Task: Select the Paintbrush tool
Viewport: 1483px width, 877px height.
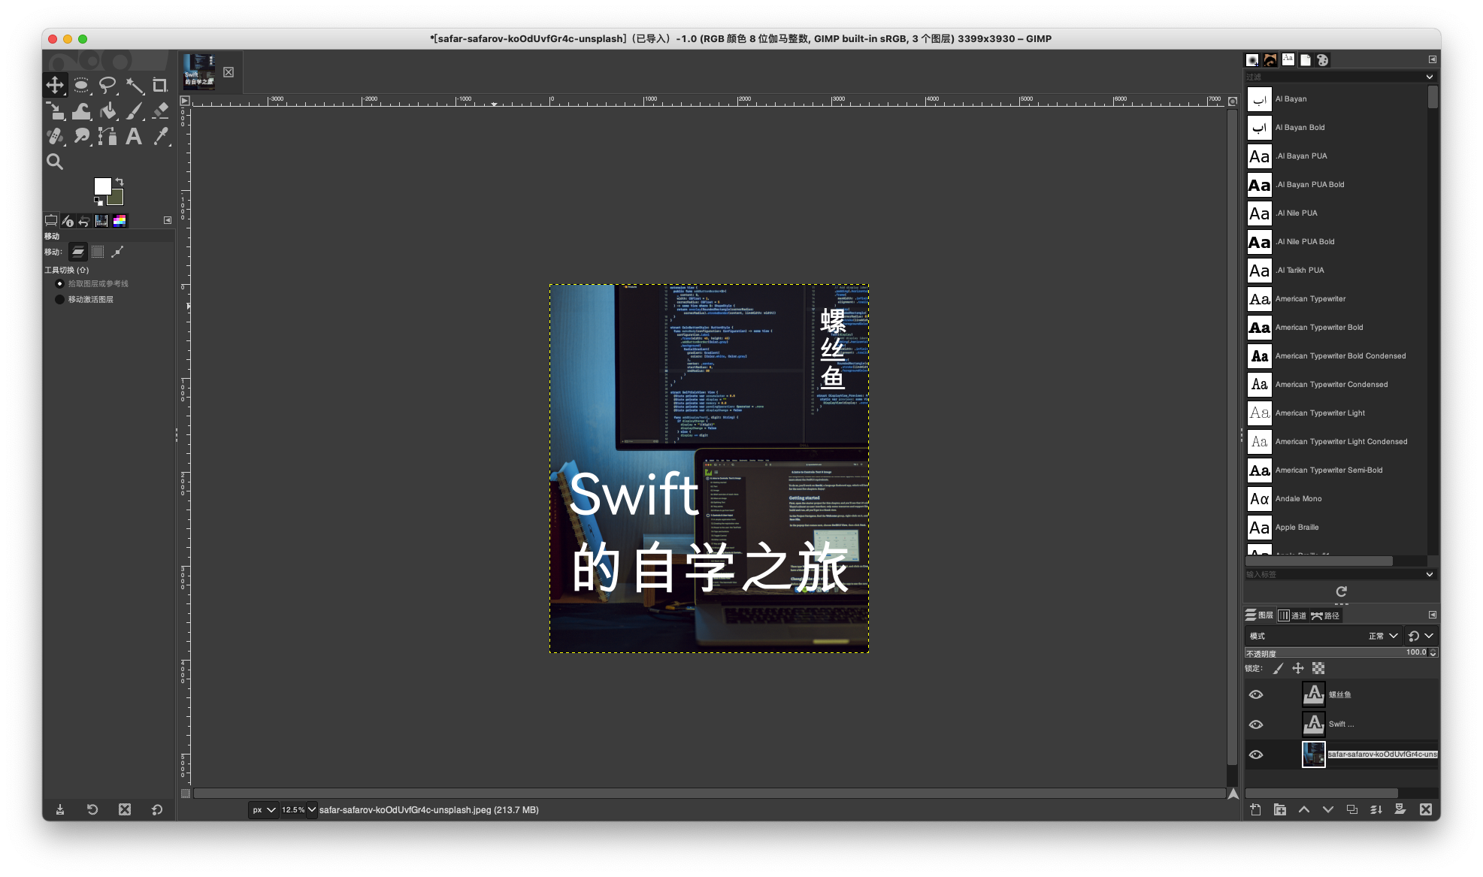Action: coord(135,111)
